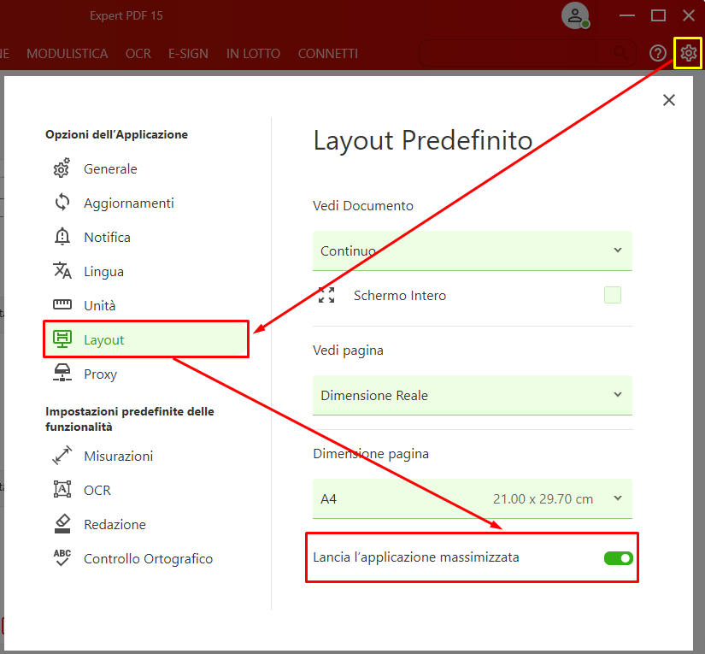The image size is (705, 654).
Task: Open the Unità ruler icon settings
Action: [62, 305]
